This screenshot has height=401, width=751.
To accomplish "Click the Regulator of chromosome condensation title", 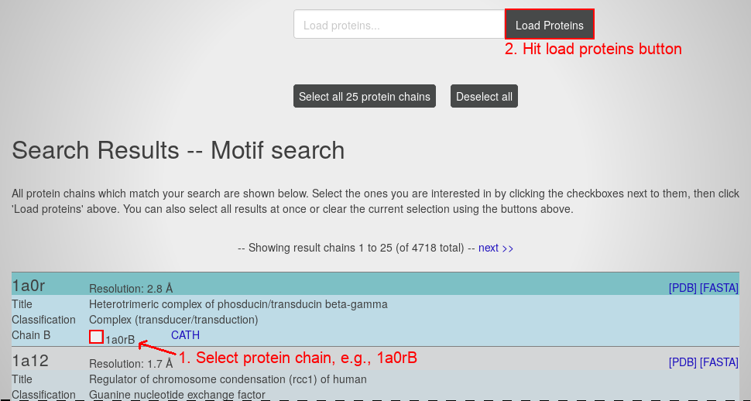I will tap(228, 379).
